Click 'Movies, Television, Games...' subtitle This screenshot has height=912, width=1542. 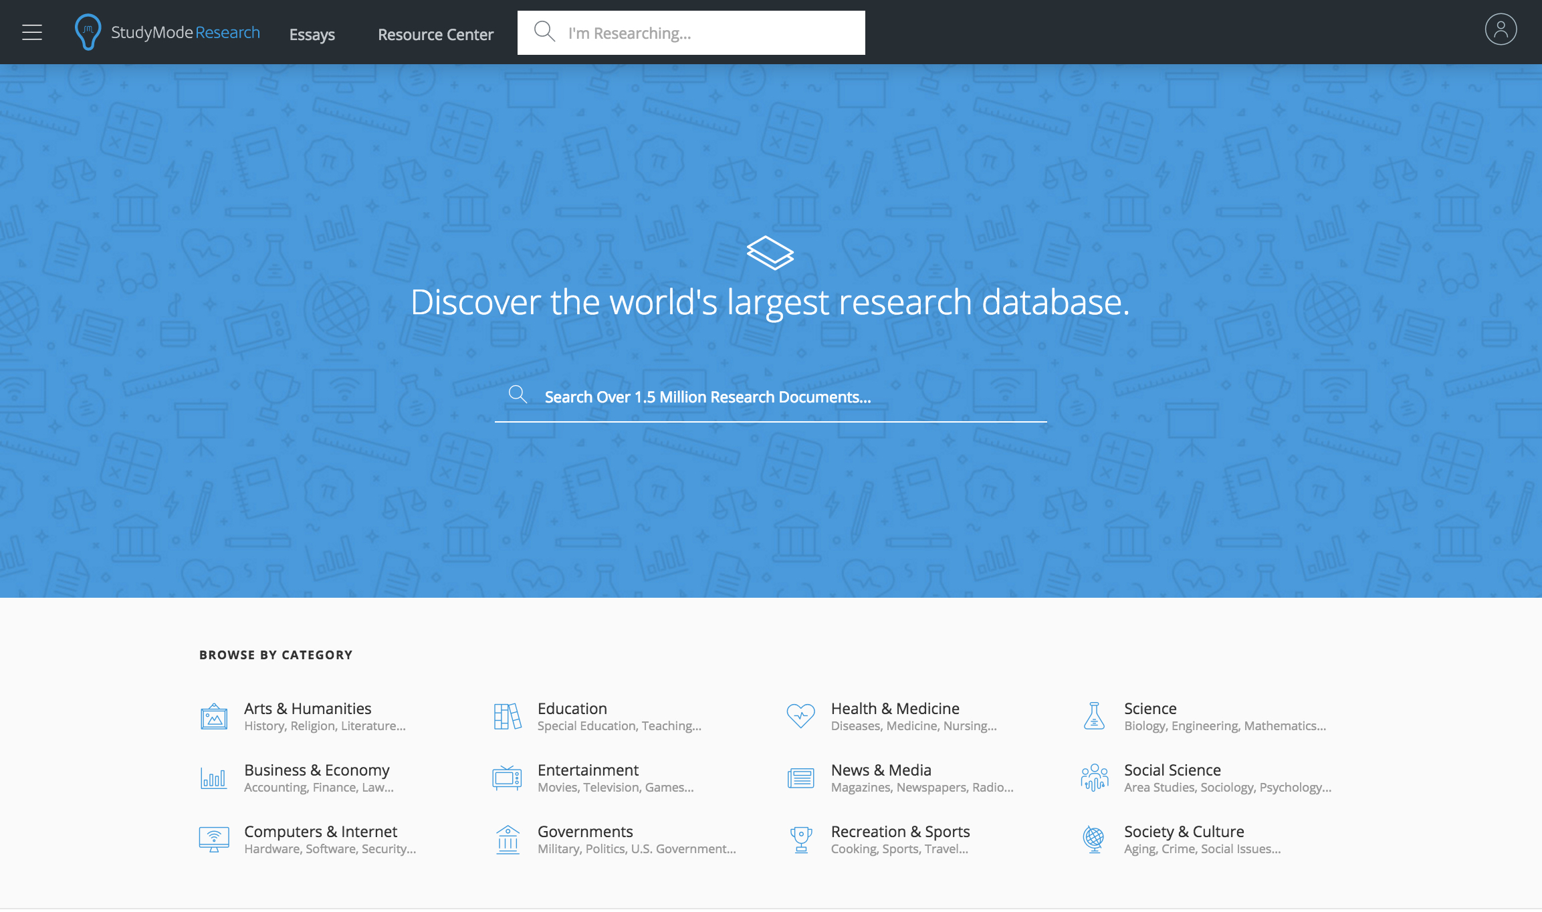point(616,788)
